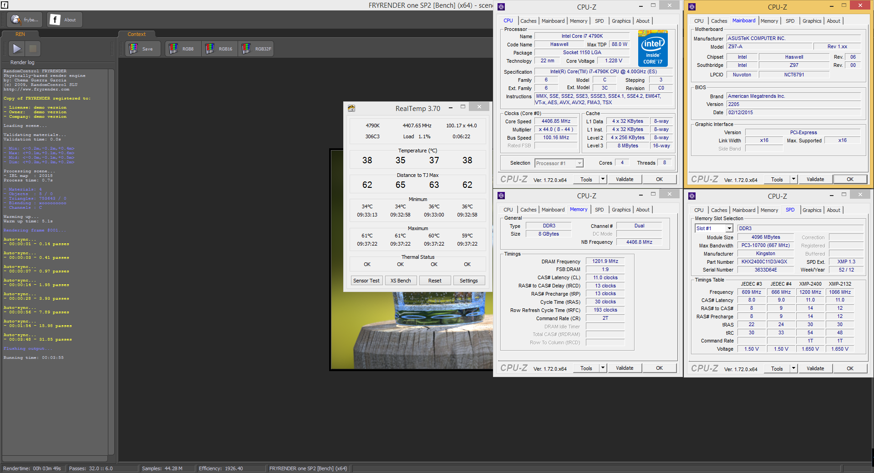The image size is (874, 473).
Task: Click the Model Z97-A field
Action: pos(769,46)
